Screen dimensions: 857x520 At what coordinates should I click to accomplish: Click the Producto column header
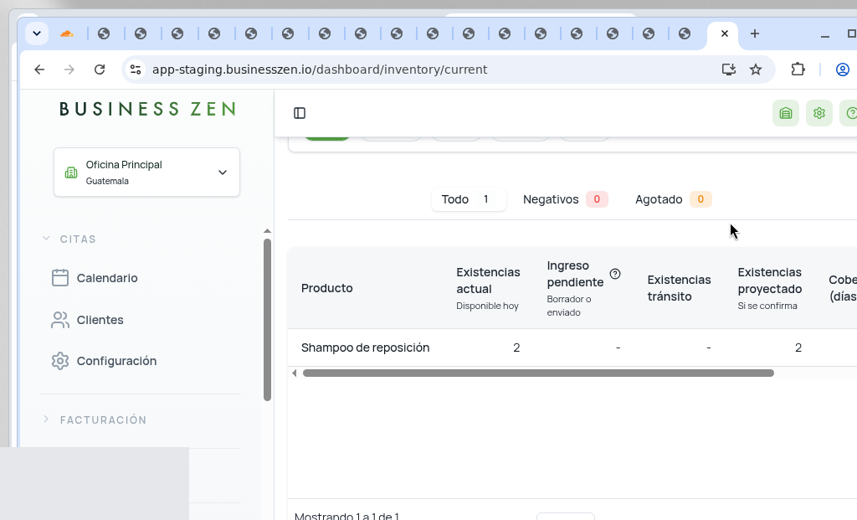(x=327, y=288)
